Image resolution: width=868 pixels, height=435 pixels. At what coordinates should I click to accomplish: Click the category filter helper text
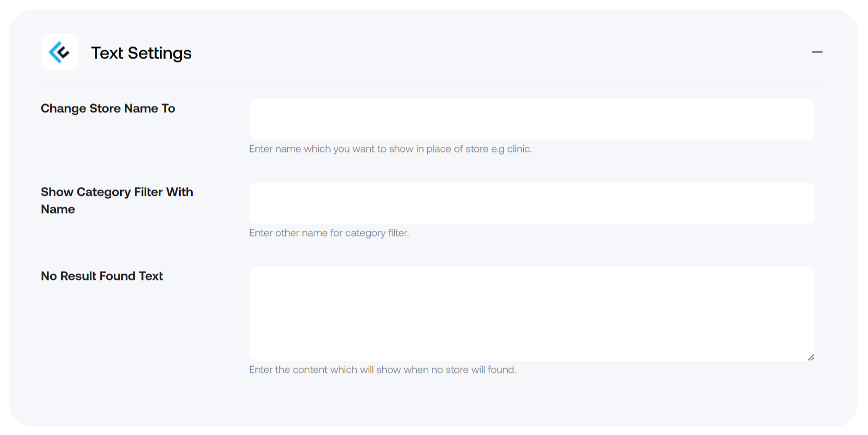(329, 233)
